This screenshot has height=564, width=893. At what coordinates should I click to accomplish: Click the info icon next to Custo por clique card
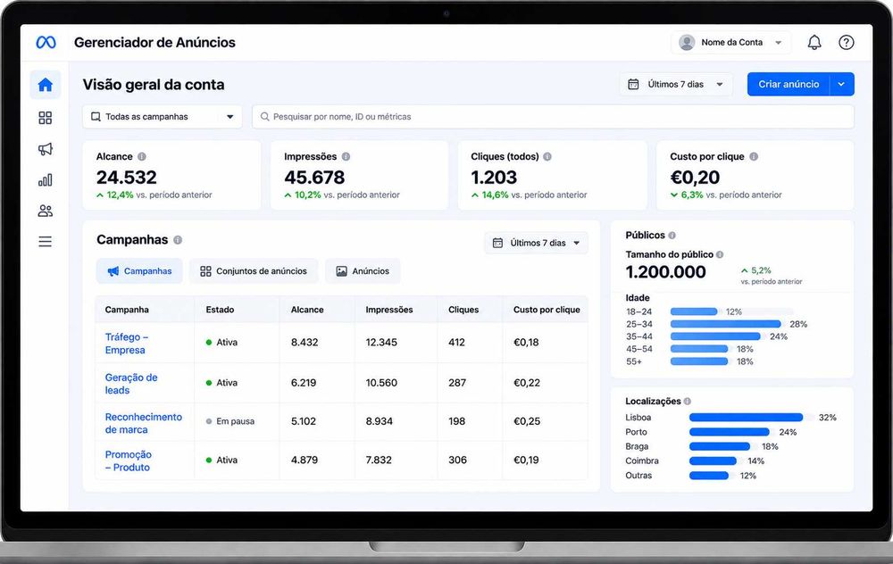[754, 156]
